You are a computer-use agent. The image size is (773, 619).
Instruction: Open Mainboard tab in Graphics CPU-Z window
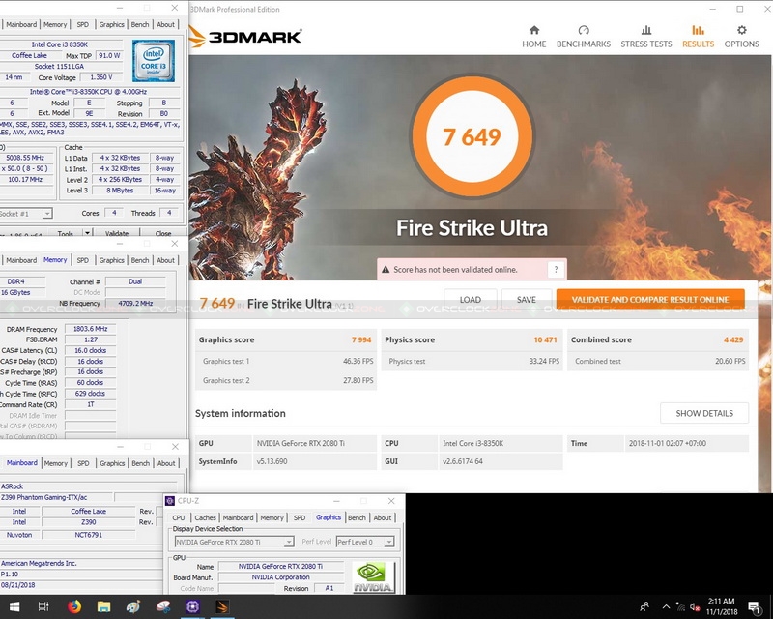[238, 517]
